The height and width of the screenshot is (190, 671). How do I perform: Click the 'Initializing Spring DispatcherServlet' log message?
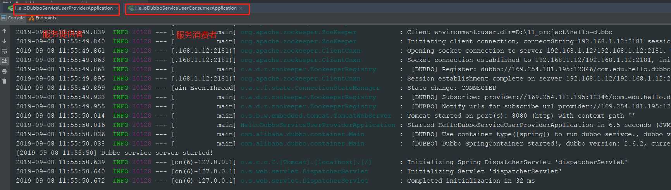pos(517,162)
